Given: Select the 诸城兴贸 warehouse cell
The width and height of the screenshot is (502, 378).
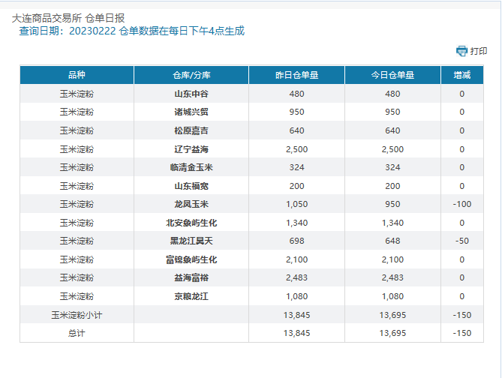Looking at the screenshot, I should coord(191,112).
